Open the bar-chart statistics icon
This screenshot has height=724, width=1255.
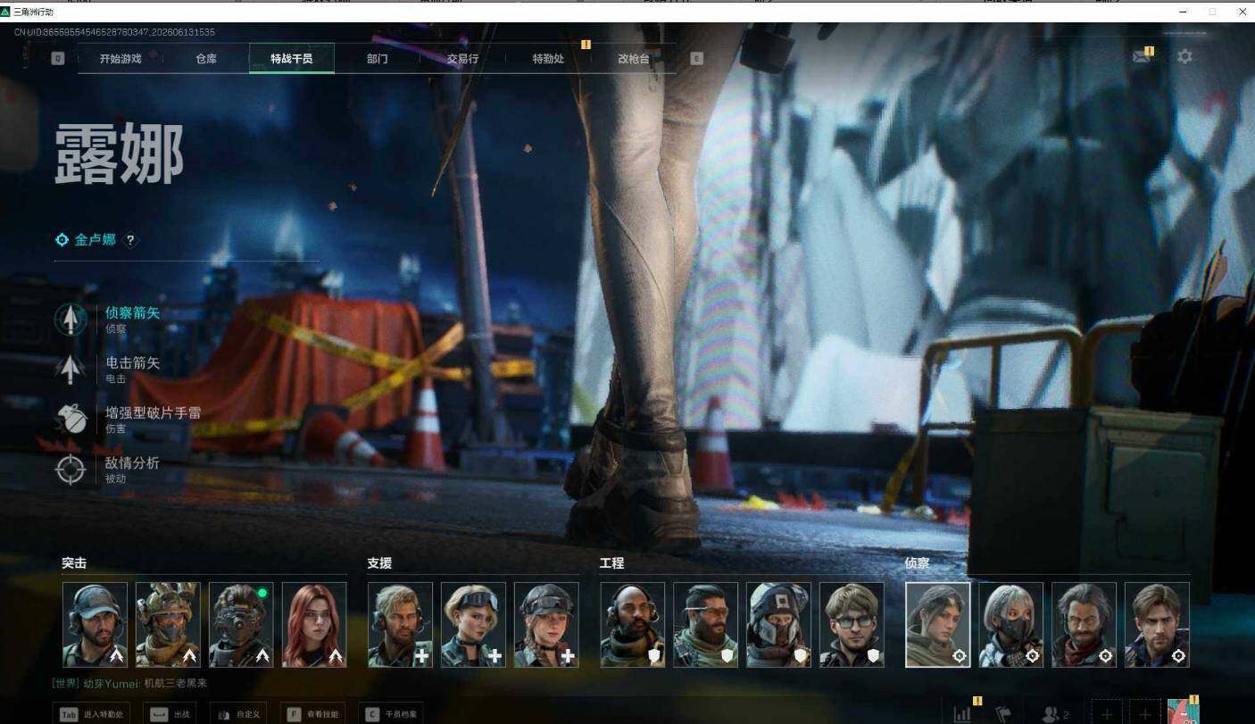tap(962, 713)
